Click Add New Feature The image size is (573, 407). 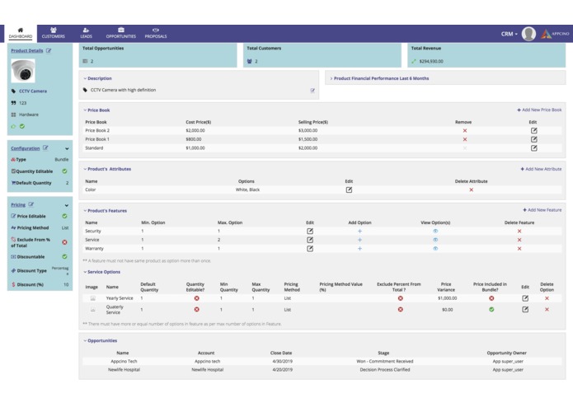[542, 210]
